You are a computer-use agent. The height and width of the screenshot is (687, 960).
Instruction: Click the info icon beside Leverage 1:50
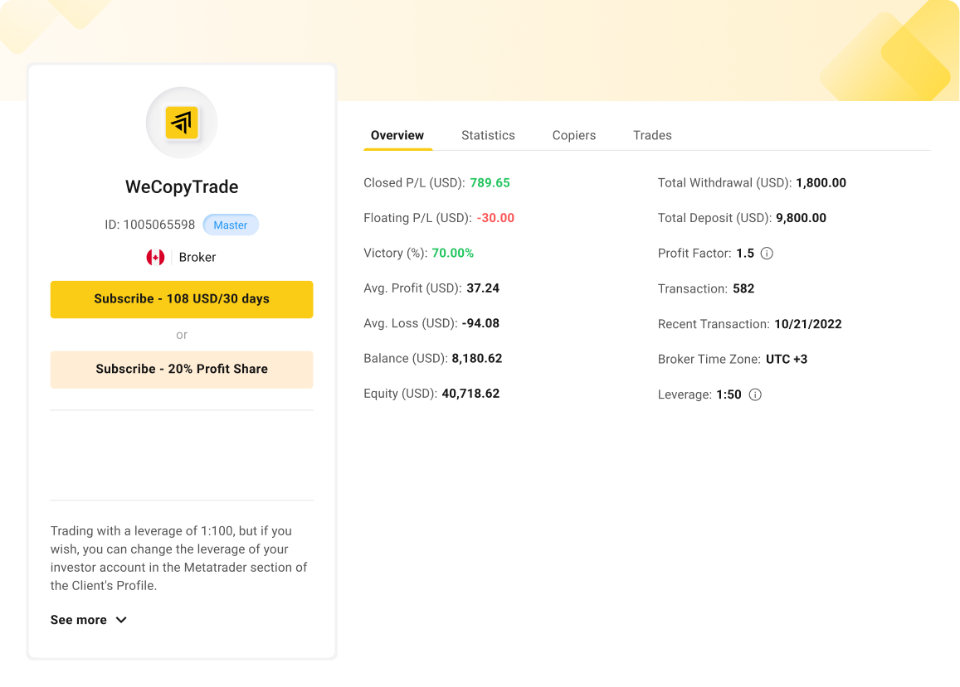tap(754, 394)
